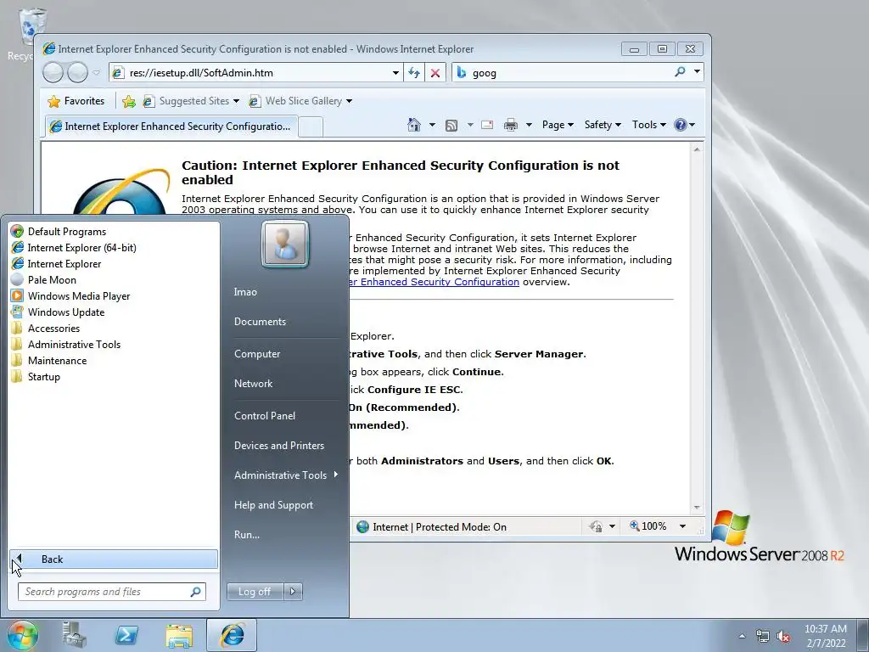Click the Start menu search magnifier icon
This screenshot has width=869, height=652.
click(x=196, y=592)
